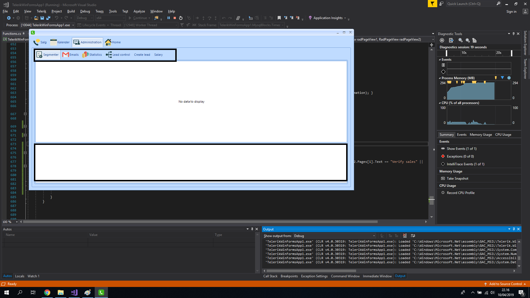
Task: Open Diagnostic Tools settings gear
Action: 442,40
